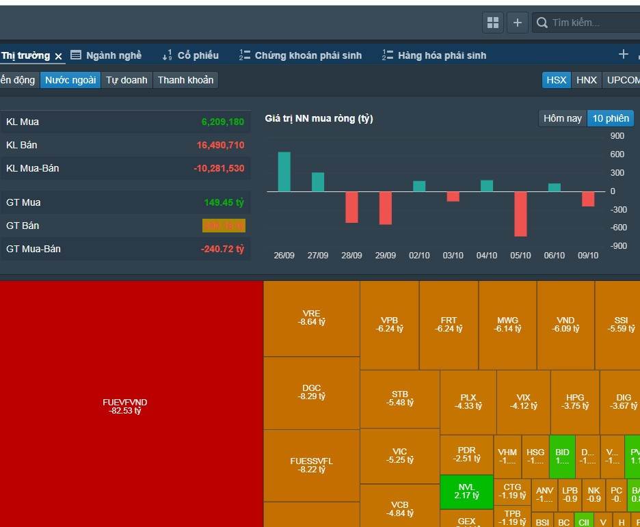Select the Nước ngoài filter

point(70,80)
